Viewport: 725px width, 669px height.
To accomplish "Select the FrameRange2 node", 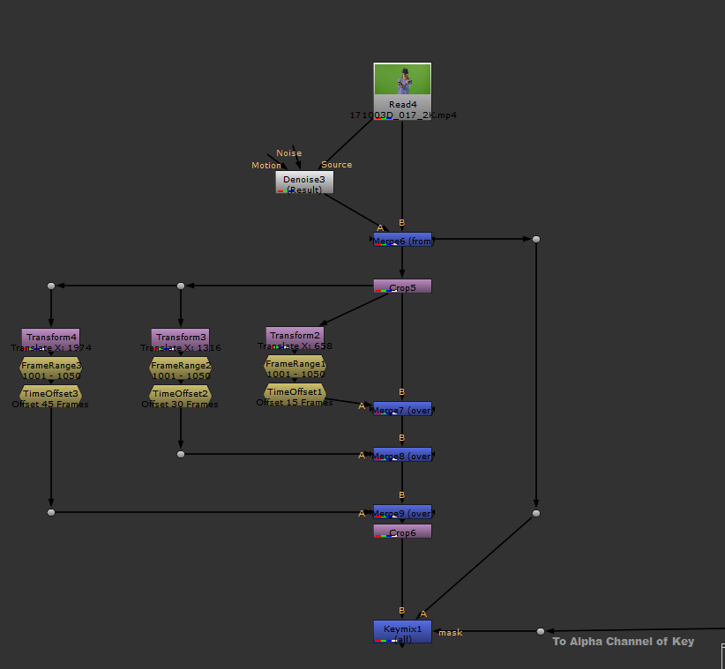I will (180, 365).
